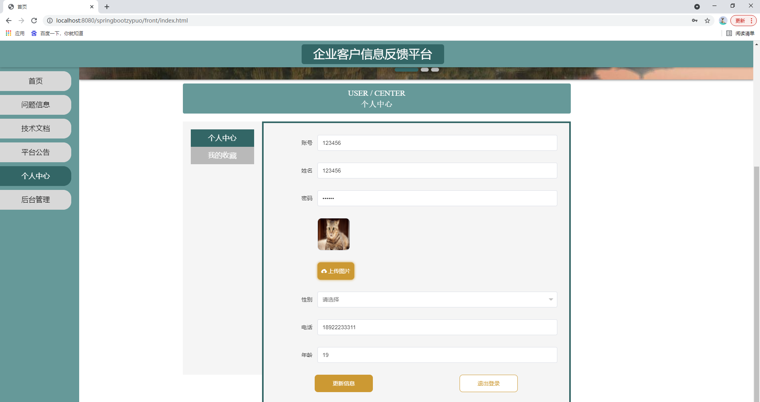Bookmark this page with the star icon
760x402 pixels.
point(707,21)
